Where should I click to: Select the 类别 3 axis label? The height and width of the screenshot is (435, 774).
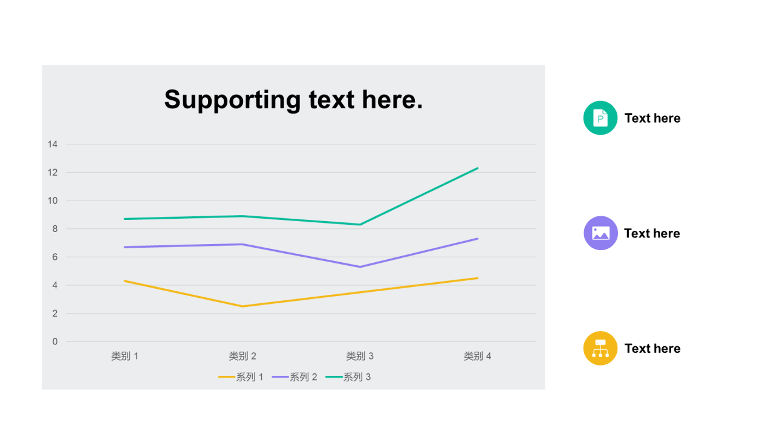pyautogui.click(x=360, y=356)
